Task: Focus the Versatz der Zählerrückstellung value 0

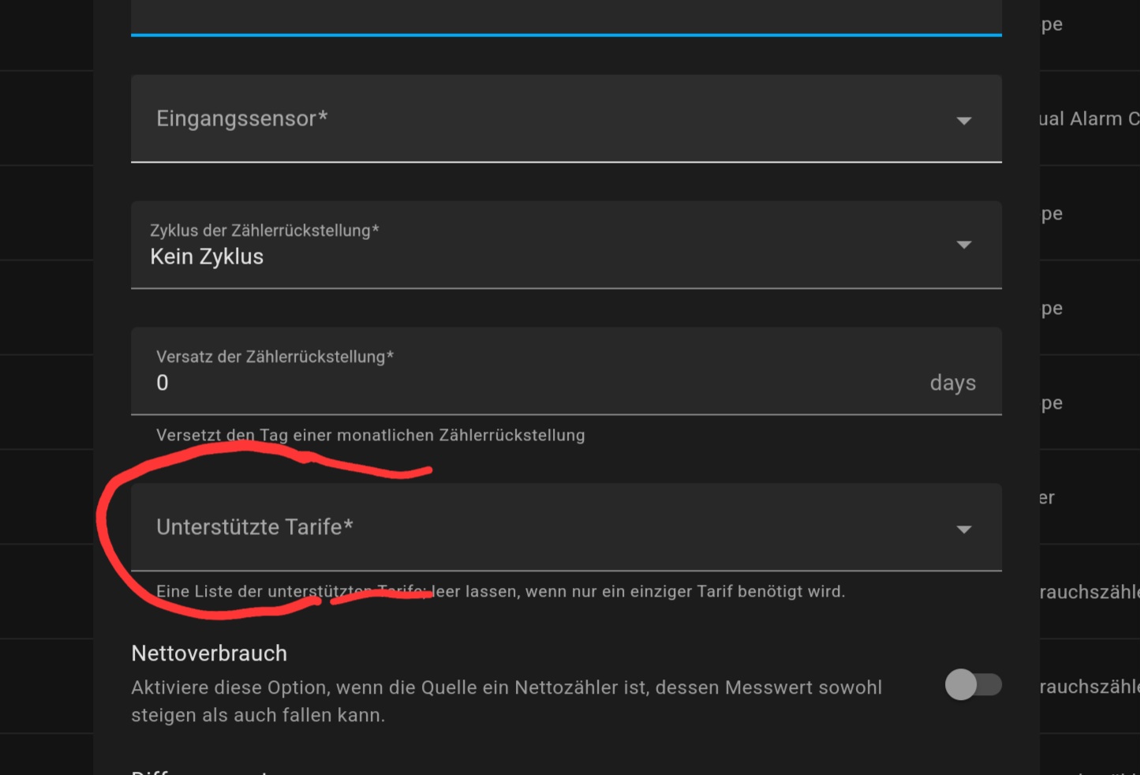Action: click(x=163, y=383)
